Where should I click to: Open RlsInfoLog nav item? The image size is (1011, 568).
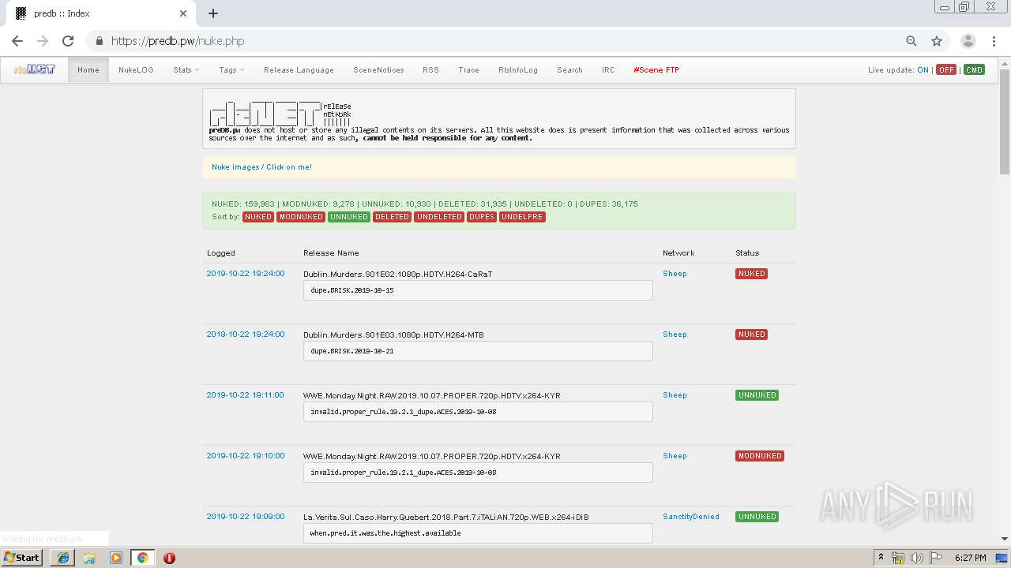click(x=518, y=70)
